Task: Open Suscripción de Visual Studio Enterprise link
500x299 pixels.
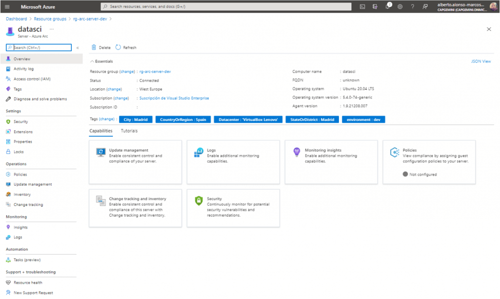Action: point(174,98)
